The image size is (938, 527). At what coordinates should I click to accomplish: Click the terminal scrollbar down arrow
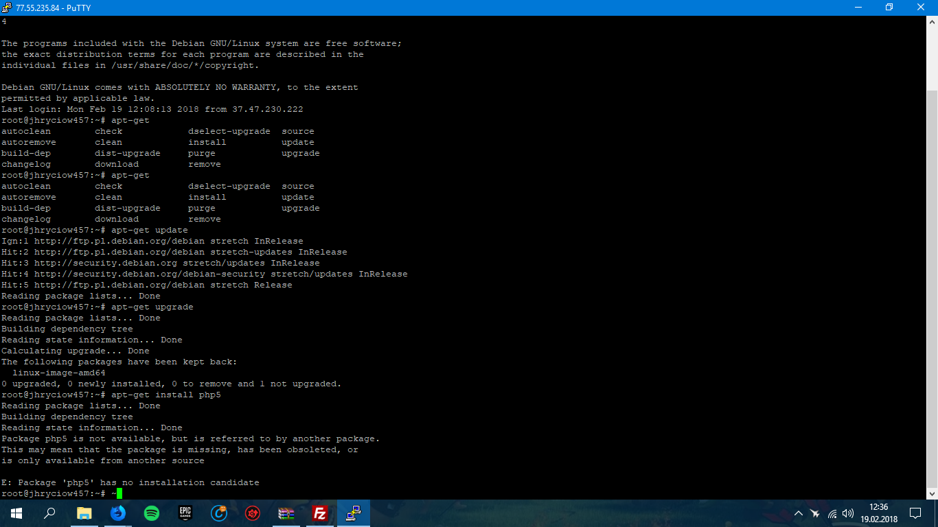tap(932, 493)
